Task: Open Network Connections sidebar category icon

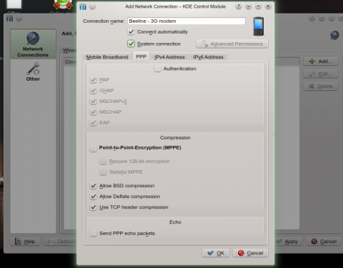Action: click(x=33, y=38)
